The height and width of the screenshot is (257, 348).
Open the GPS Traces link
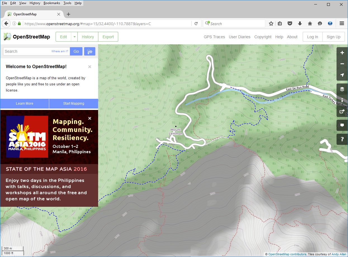coord(214,37)
